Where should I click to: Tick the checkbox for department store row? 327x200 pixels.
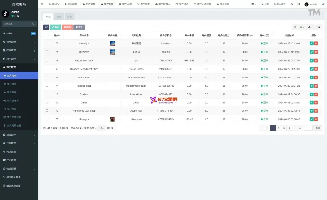[47, 60]
